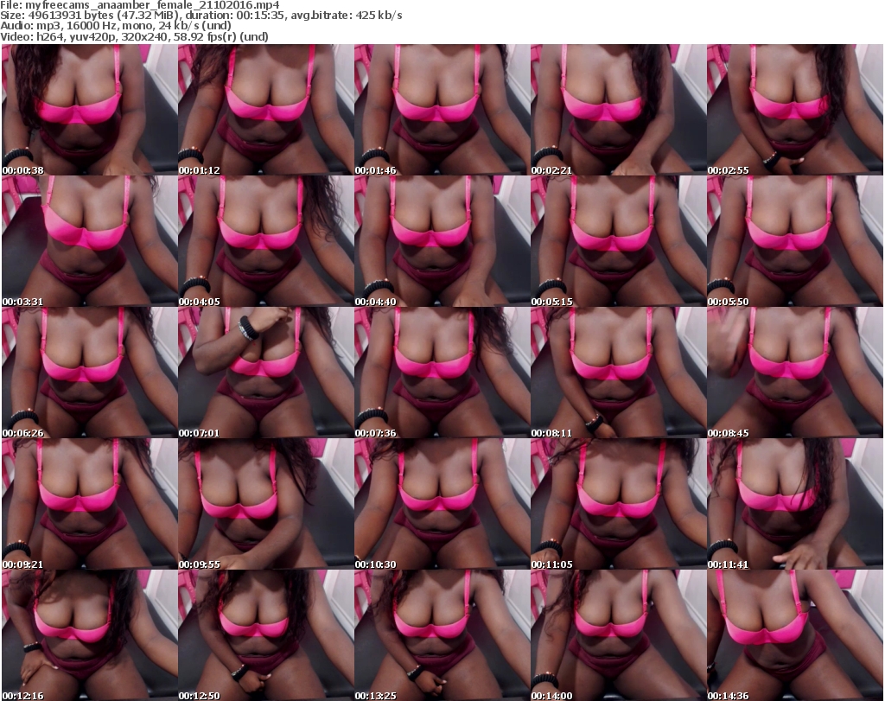Select the thumbnail timestamped 00:11:41

click(x=795, y=504)
